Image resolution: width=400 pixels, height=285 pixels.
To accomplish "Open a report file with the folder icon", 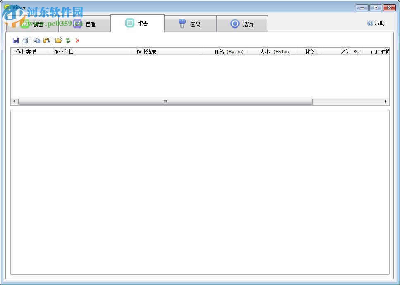I will click(x=59, y=40).
